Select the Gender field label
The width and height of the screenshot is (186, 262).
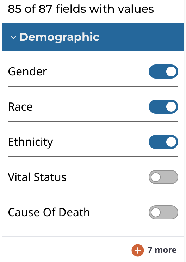click(27, 71)
